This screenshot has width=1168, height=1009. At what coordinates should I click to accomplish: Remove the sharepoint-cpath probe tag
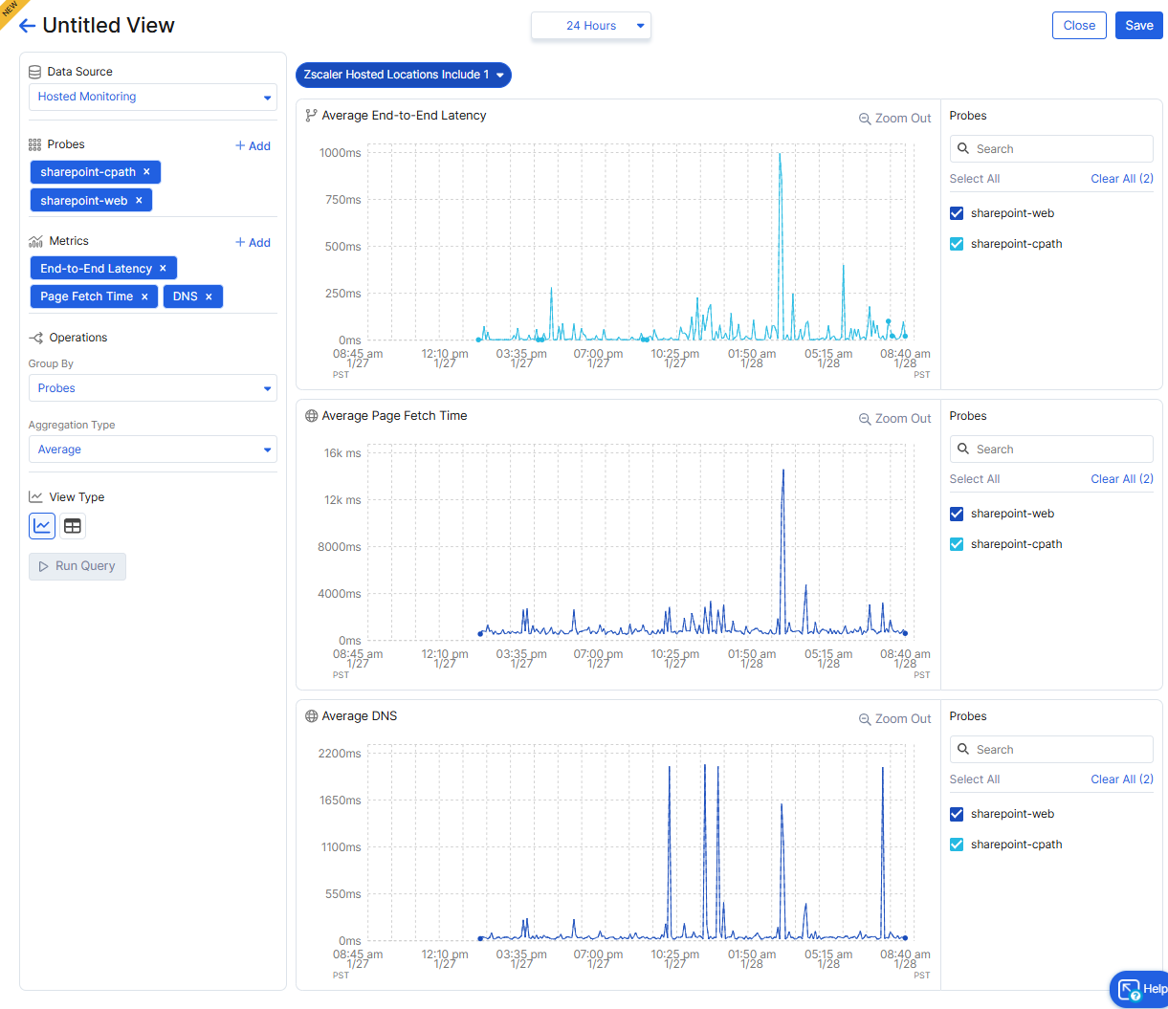coord(146,172)
